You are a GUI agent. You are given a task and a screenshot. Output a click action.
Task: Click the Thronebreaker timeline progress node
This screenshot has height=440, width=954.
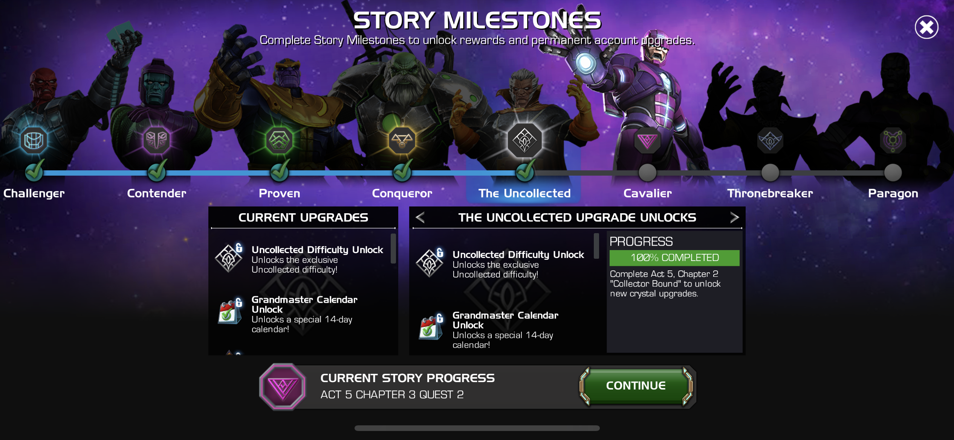click(x=770, y=173)
